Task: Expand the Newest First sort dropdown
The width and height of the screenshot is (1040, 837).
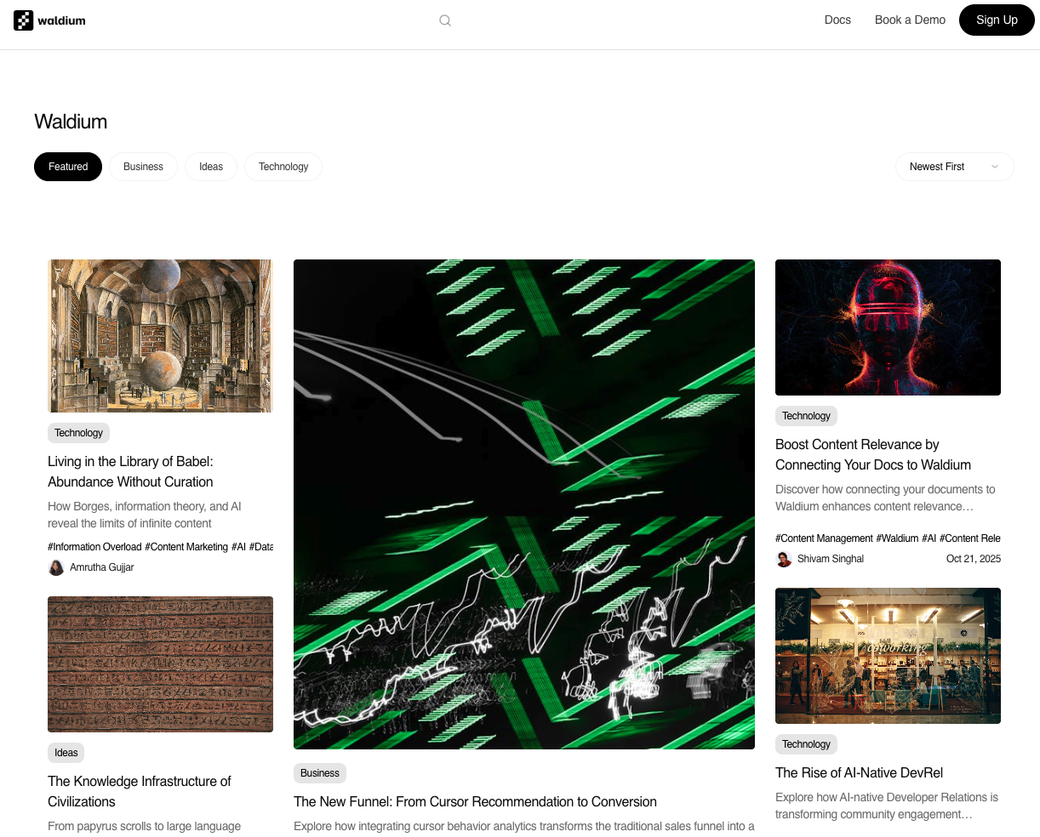Action: 954,167
